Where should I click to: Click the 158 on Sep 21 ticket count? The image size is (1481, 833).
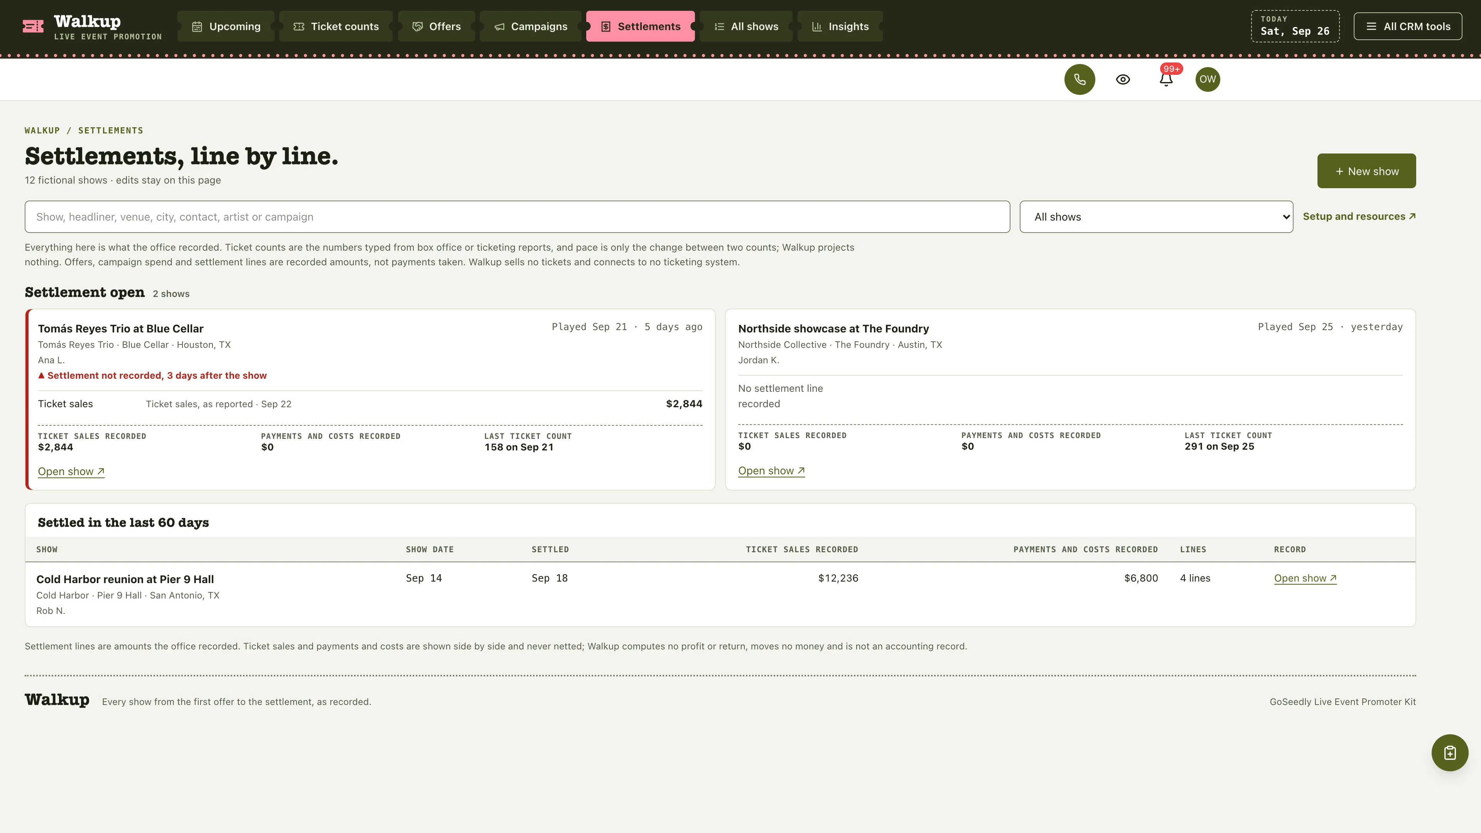pos(519,447)
